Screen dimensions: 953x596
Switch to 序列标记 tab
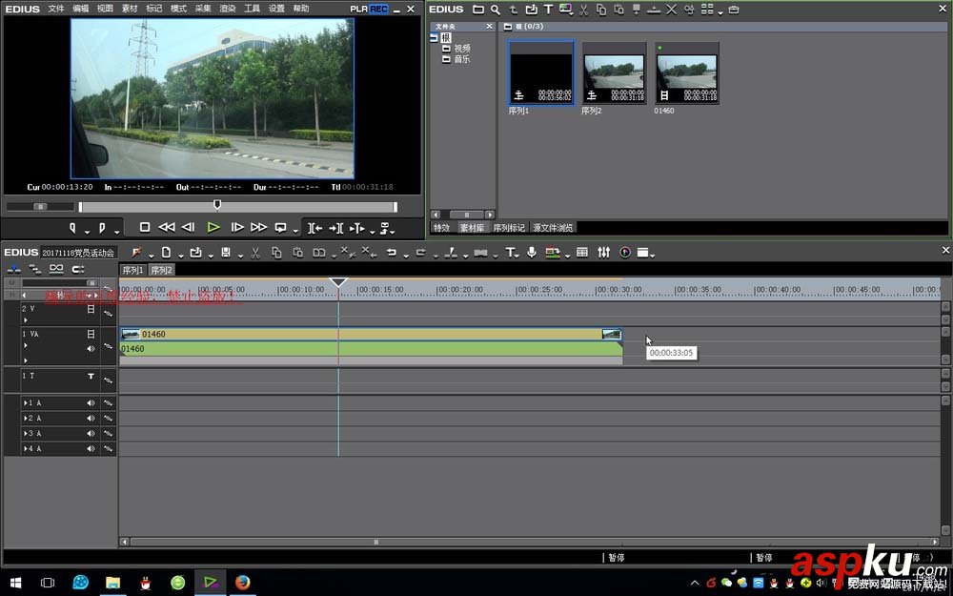click(509, 228)
